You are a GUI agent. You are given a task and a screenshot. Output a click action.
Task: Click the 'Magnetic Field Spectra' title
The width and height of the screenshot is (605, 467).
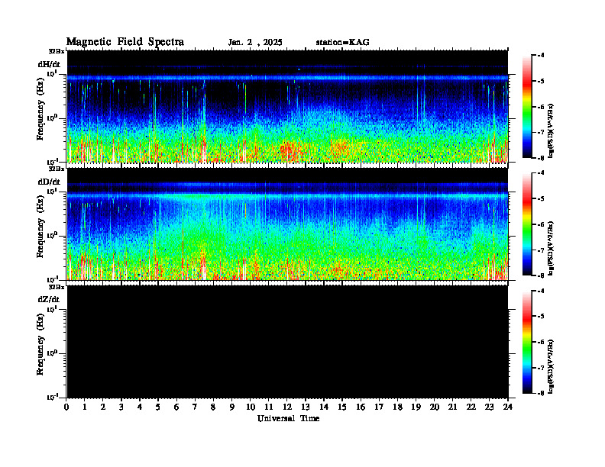click(125, 42)
